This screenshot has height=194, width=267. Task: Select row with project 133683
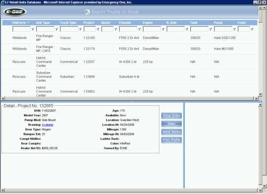[130, 90]
